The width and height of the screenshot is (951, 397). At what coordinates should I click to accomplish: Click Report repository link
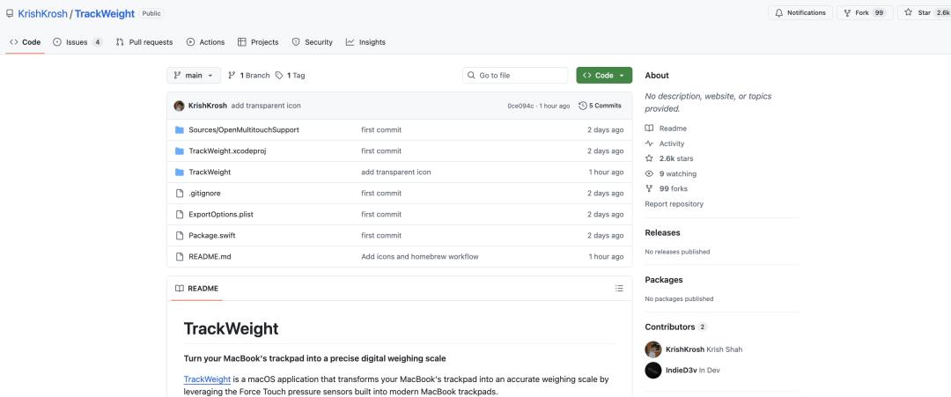[x=674, y=204]
